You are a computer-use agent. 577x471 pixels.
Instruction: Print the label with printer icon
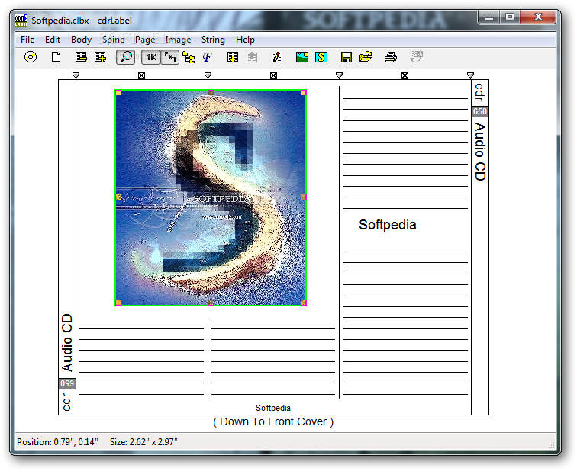coord(391,57)
